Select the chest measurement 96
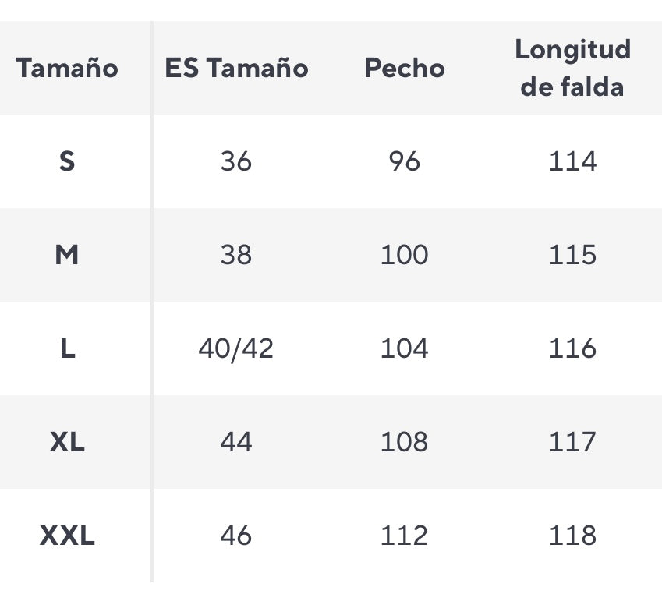Viewport: 662px width, 594px height. point(405,161)
